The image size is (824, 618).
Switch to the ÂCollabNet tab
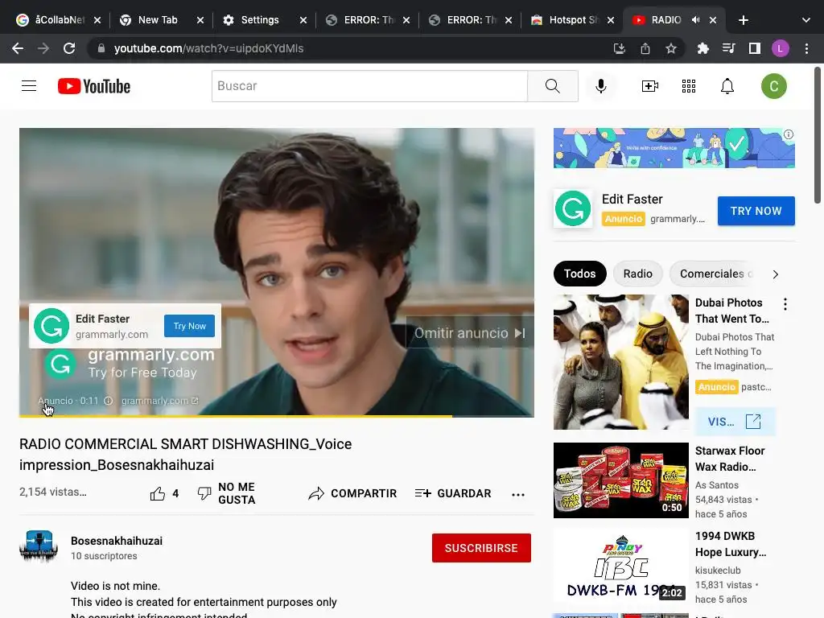click(x=58, y=20)
